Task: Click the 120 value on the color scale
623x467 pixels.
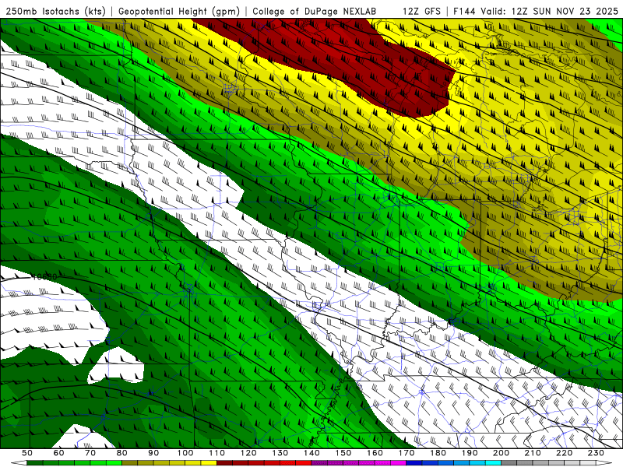Action: [x=248, y=453]
